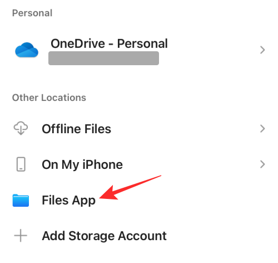Open the OneDrive - Personal account title

109,43
